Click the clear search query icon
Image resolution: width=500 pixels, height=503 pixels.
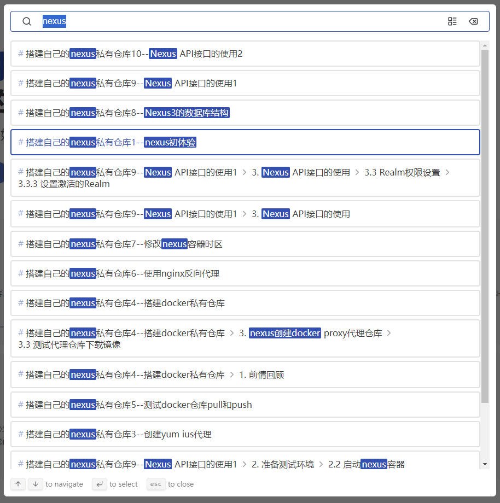pos(474,21)
